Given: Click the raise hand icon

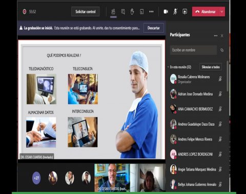Looking at the screenshot, I should (x=132, y=12).
